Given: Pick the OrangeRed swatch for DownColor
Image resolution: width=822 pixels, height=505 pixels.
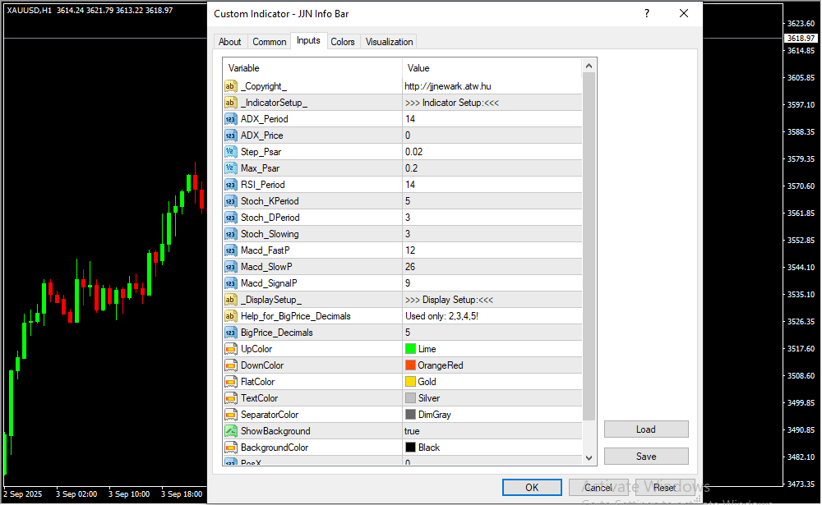Looking at the screenshot, I should tap(411, 365).
